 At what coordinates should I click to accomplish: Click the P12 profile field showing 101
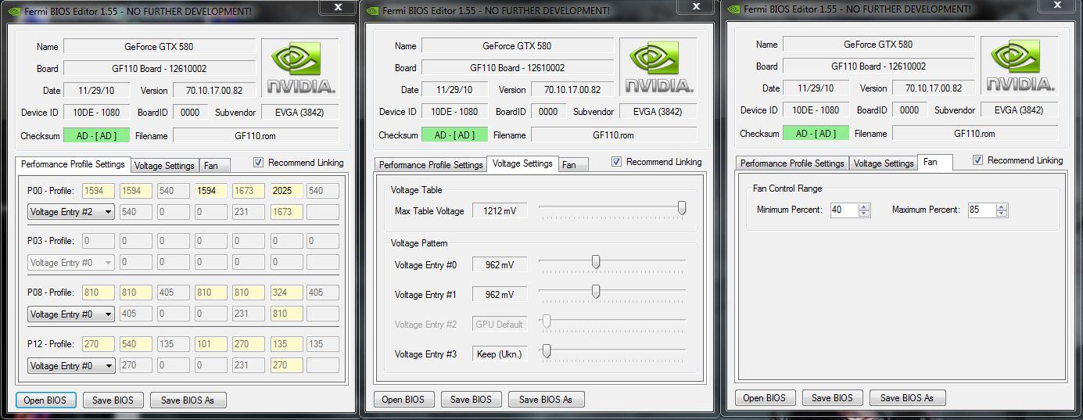tap(211, 344)
